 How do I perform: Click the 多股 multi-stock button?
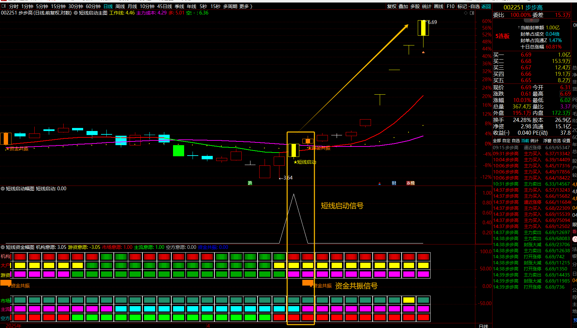pos(415,6)
